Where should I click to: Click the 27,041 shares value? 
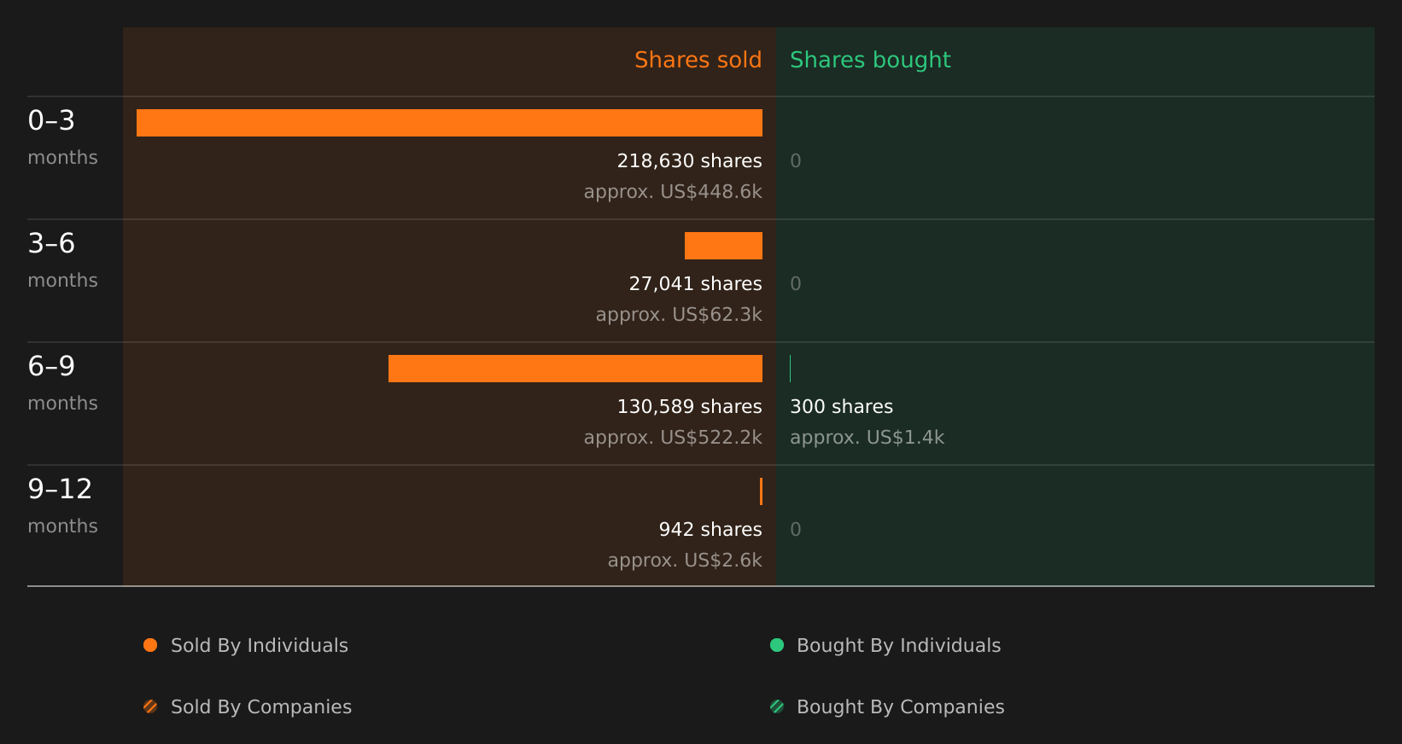click(x=695, y=284)
